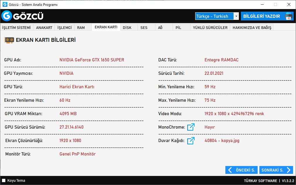Open the İŞLEMCİ tab

tap(64, 27)
